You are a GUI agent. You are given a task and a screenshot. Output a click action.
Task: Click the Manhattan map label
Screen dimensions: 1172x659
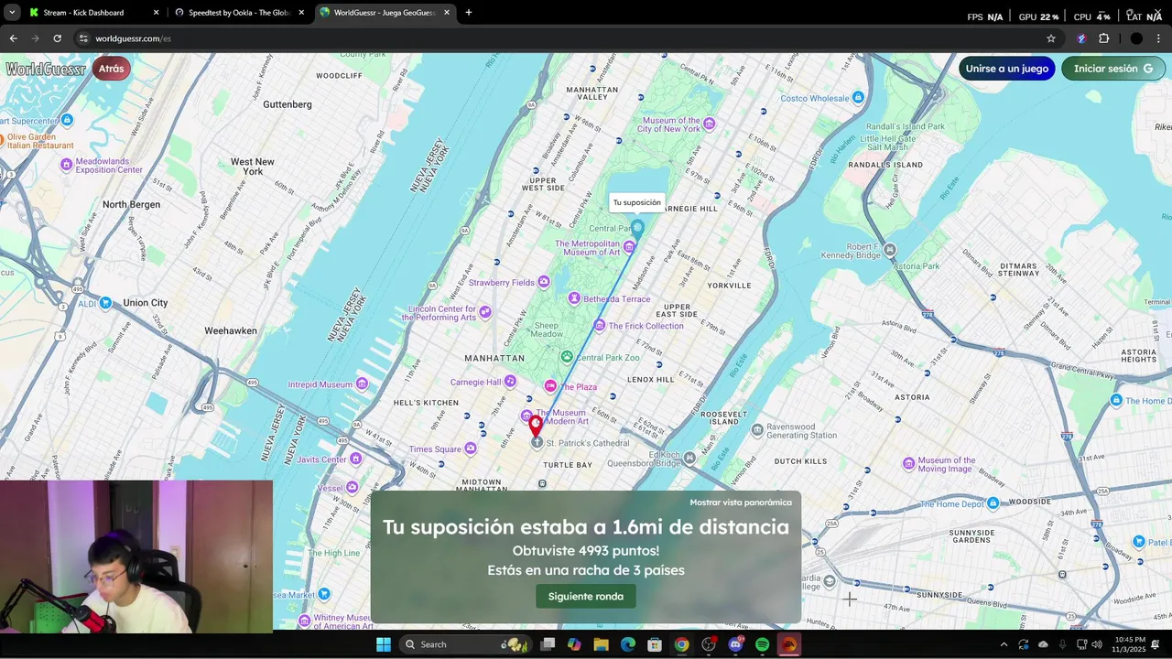coord(494,358)
